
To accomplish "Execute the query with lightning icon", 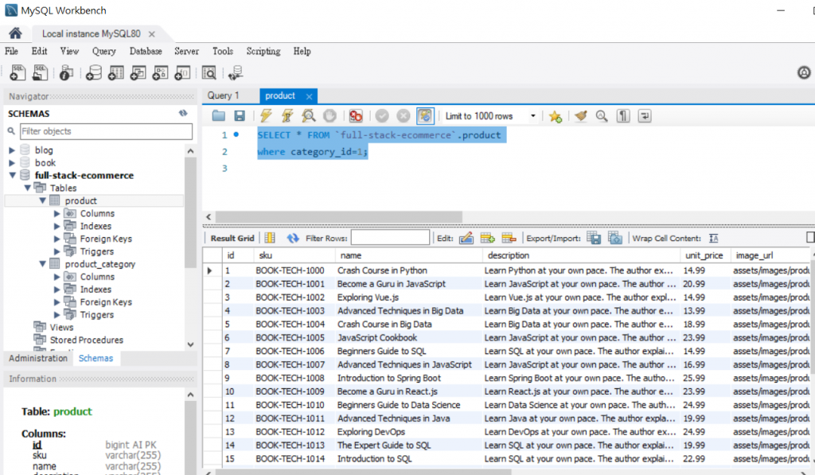I will (x=266, y=116).
